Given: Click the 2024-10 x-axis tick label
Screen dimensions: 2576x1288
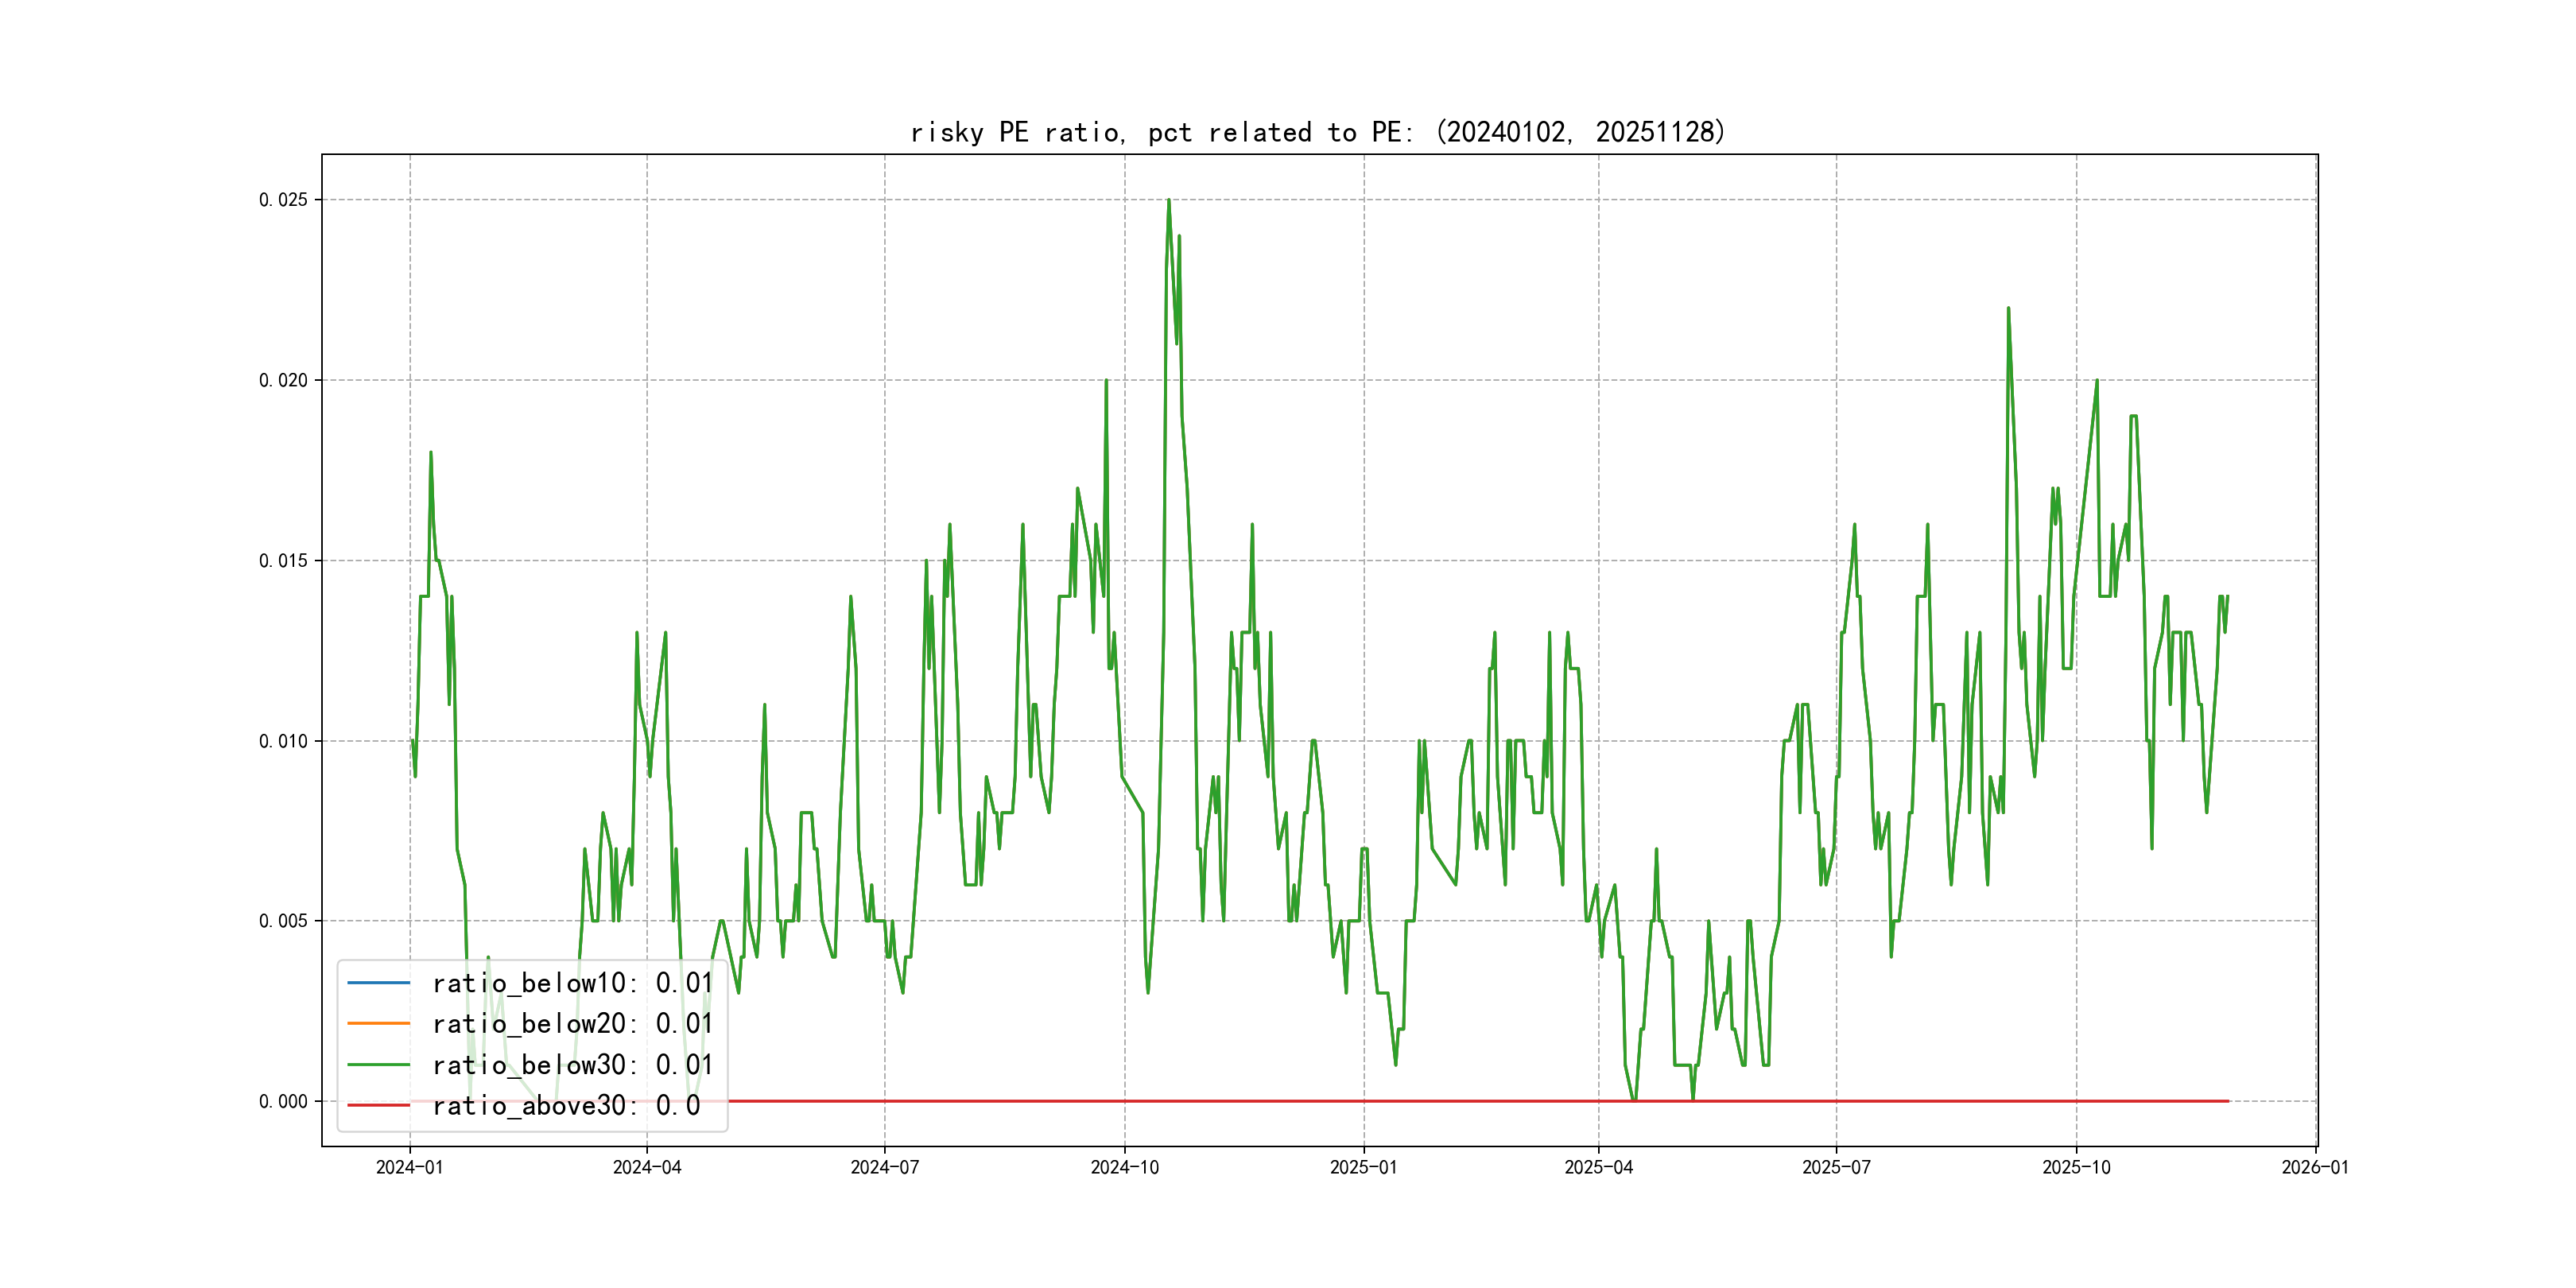Looking at the screenshot, I should coord(1124,1168).
